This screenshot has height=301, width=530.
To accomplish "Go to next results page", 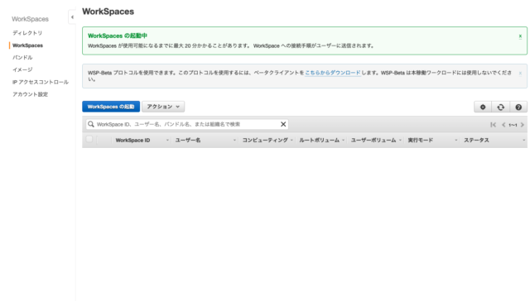I will tap(523, 125).
